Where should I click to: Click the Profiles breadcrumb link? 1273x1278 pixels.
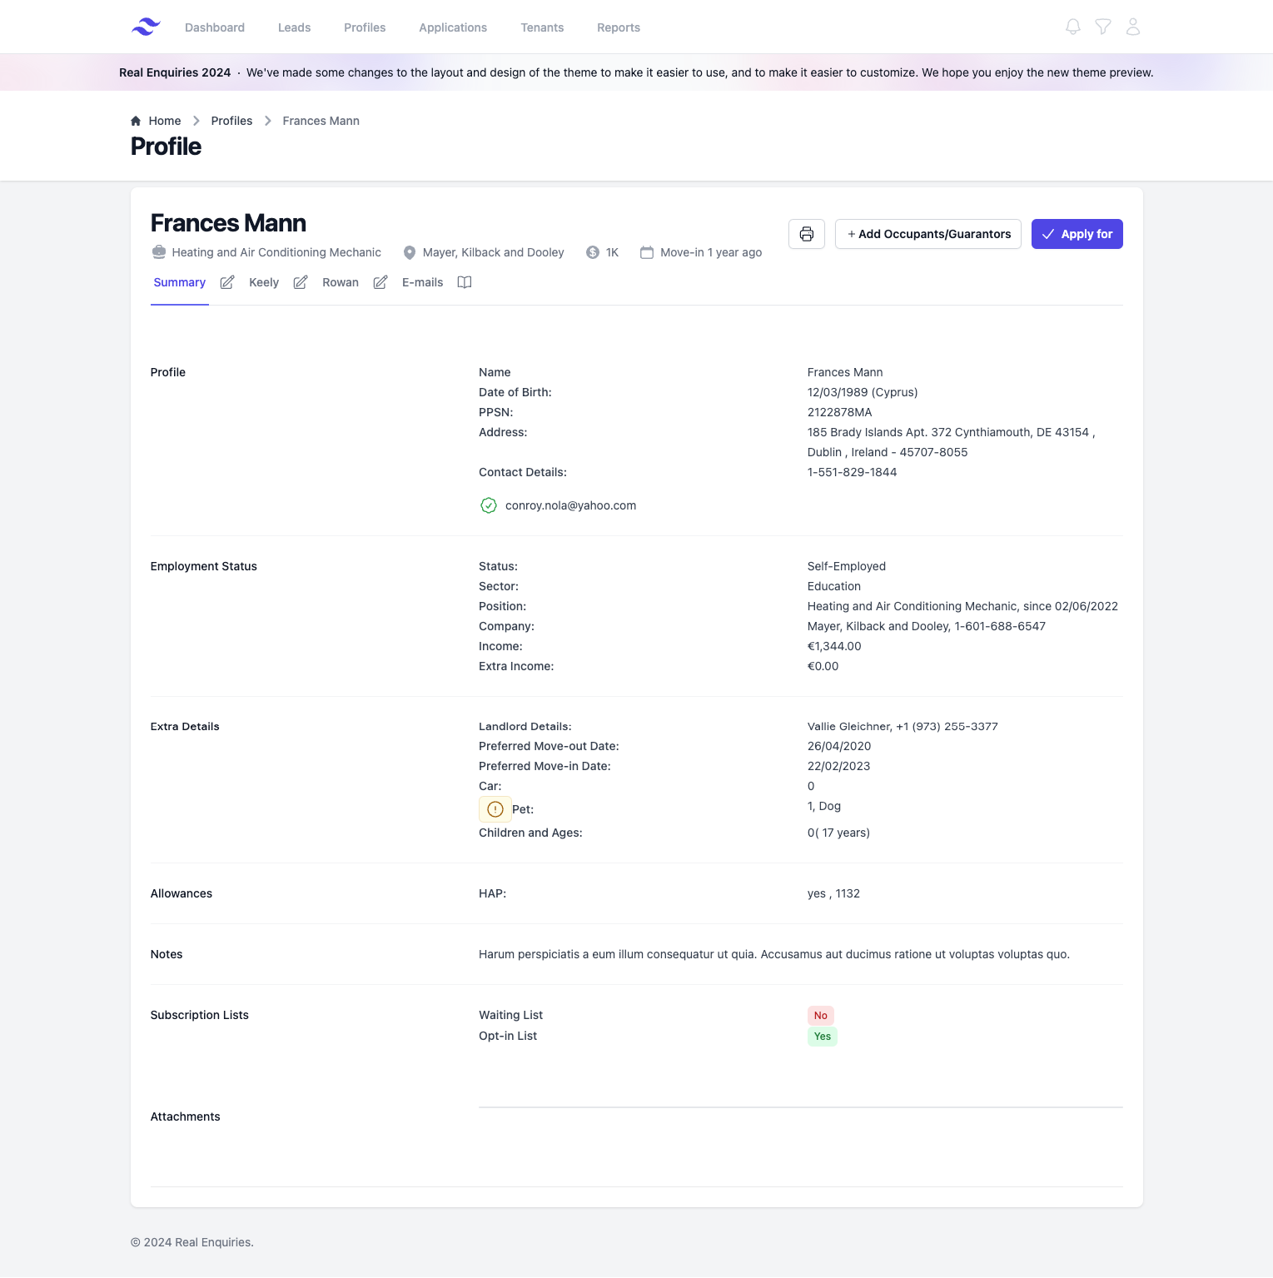click(231, 121)
